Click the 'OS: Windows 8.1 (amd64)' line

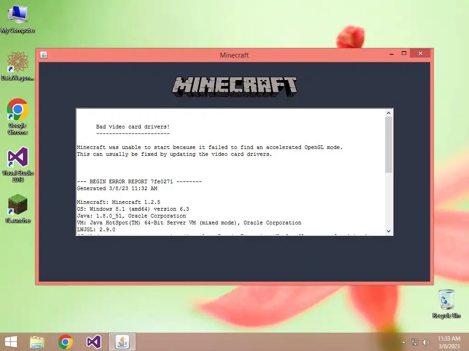(133, 209)
